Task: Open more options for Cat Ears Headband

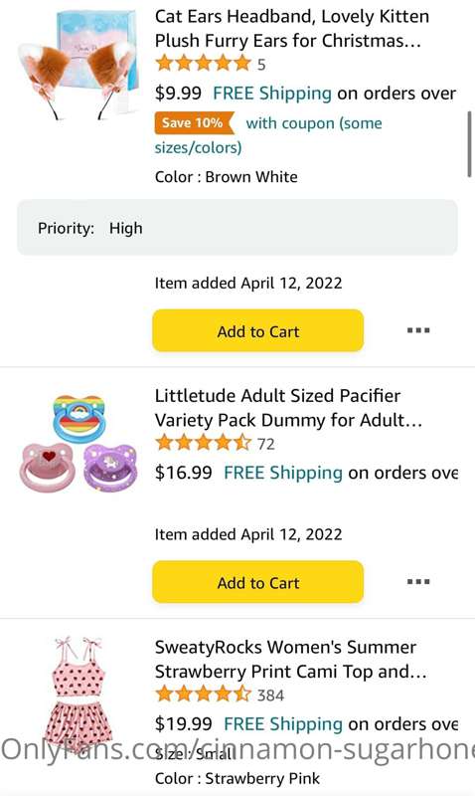Action: point(418,330)
